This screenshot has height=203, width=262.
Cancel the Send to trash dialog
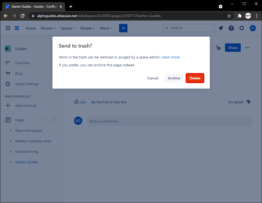point(153,78)
